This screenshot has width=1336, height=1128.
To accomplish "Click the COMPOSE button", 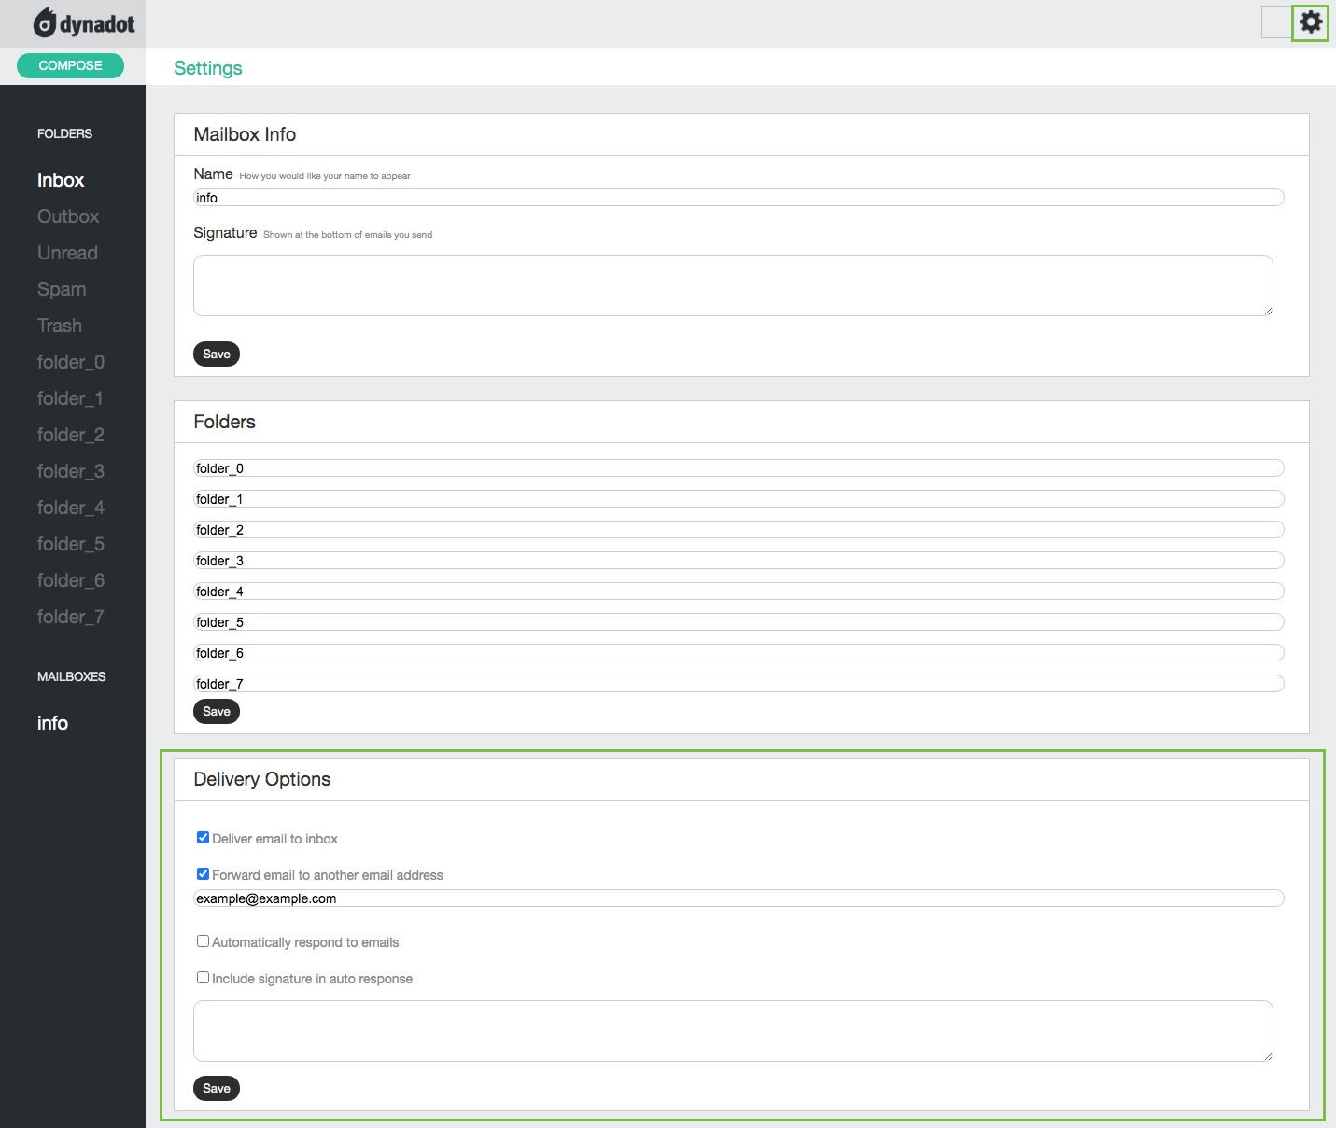I will point(70,65).
